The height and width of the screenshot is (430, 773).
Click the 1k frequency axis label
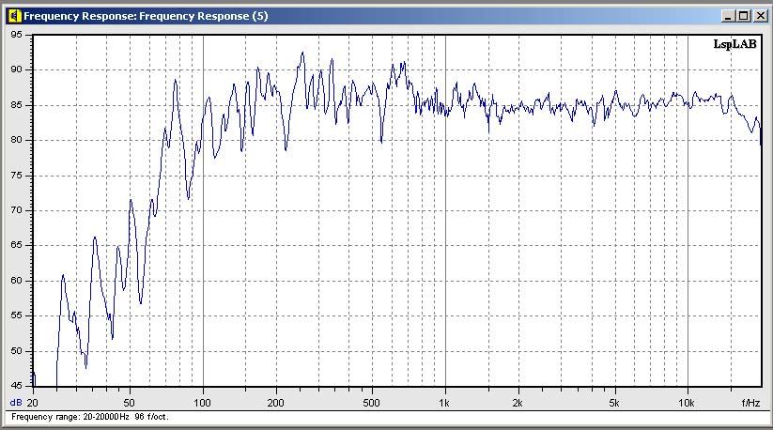444,403
